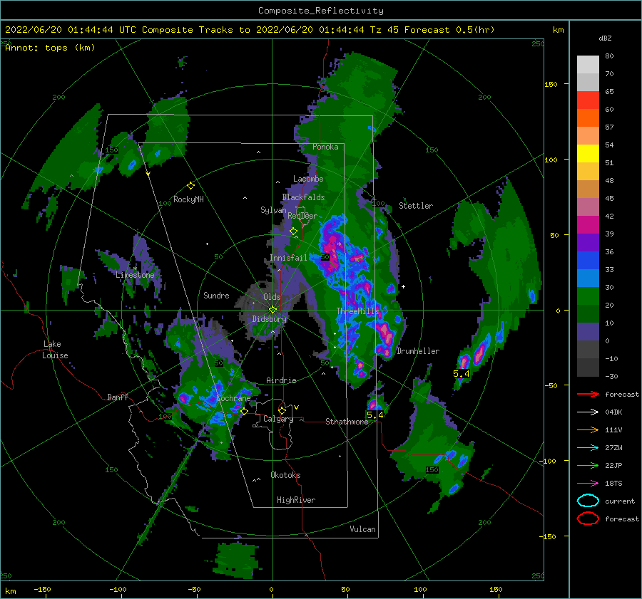The image size is (642, 599).
Task: Click the yellow diamond marker near RockyMH
Action: (190, 186)
